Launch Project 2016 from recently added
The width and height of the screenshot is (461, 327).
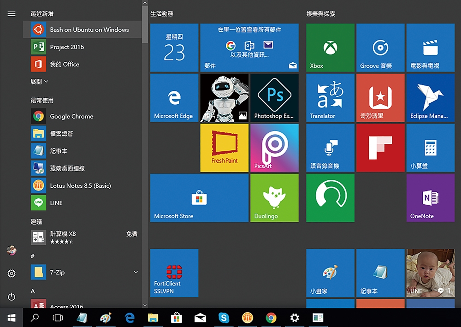83,47
